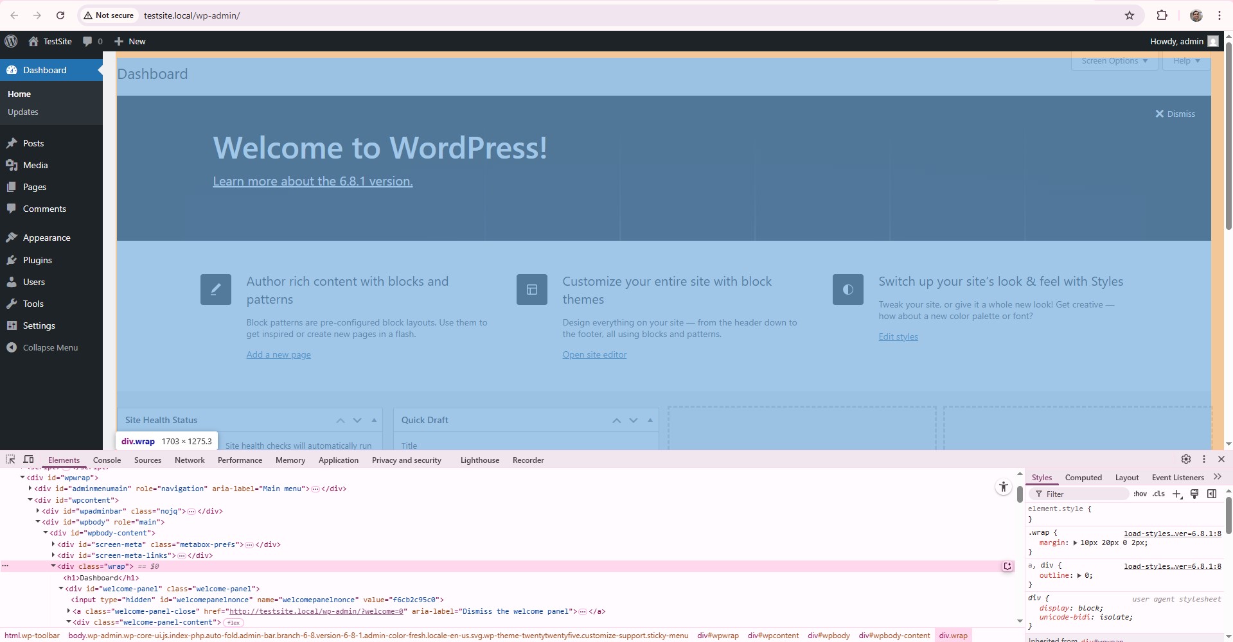Open the Event Listeners tab
The width and height of the screenshot is (1233, 642).
pyautogui.click(x=1178, y=477)
